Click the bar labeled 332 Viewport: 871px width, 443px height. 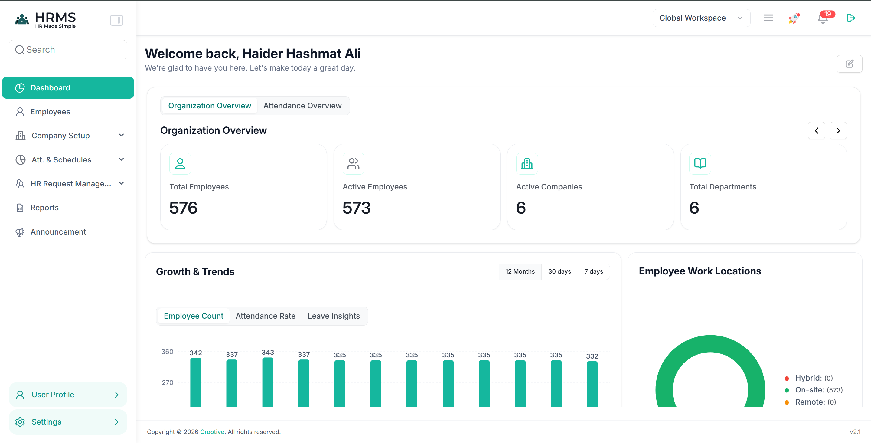pos(592,384)
